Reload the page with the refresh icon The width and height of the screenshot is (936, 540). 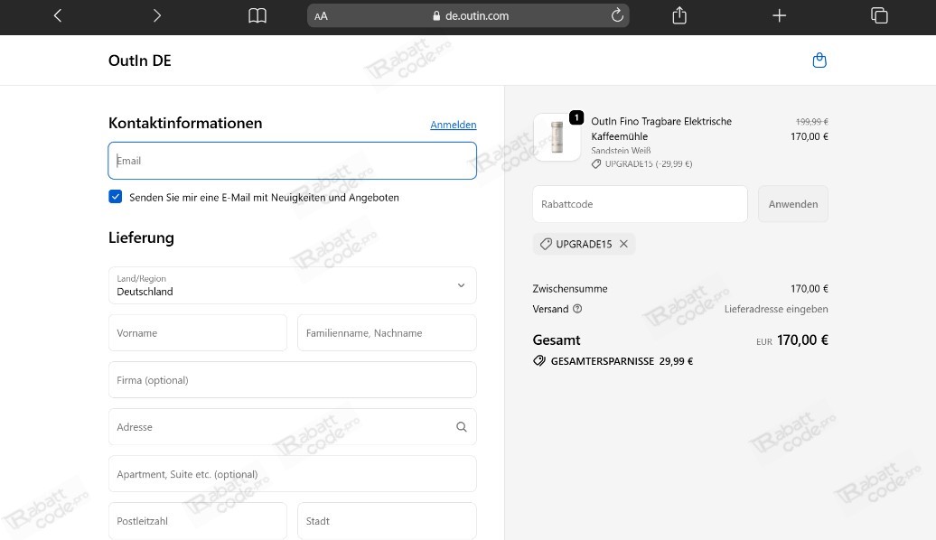point(617,15)
